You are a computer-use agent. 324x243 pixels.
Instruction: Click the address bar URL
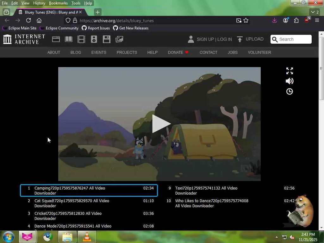(x=117, y=21)
